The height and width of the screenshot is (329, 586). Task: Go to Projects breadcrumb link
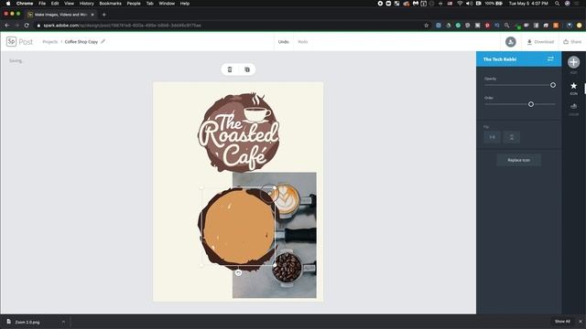tap(50, 42)
